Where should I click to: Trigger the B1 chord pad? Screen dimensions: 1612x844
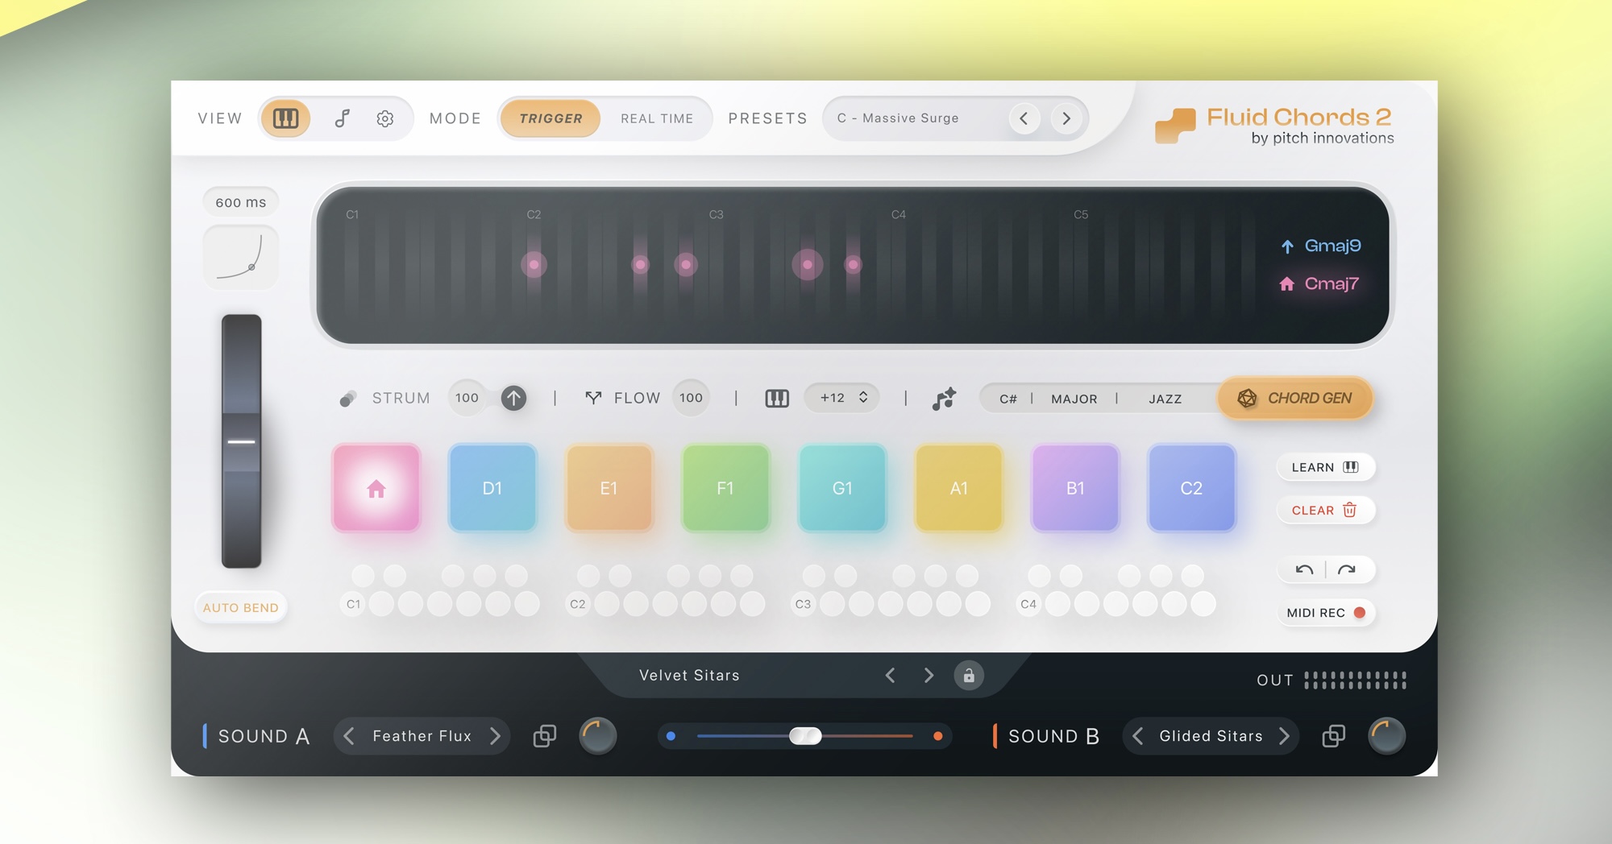pyautogui.click(x=1075, y=488)
